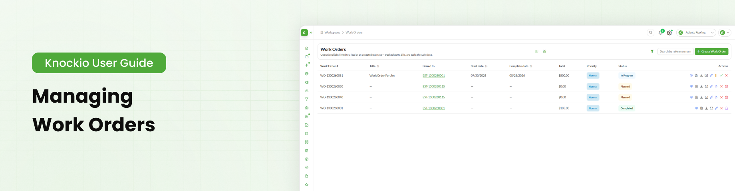Click Planned status badge for WO-1300260050
This screenshot has width=735, height=191.
click(625, 86)
